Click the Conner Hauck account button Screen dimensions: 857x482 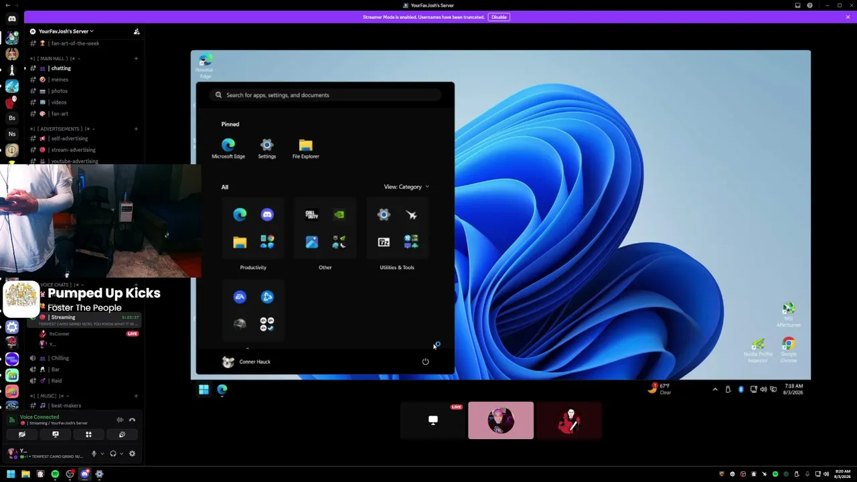pos(246,362)
